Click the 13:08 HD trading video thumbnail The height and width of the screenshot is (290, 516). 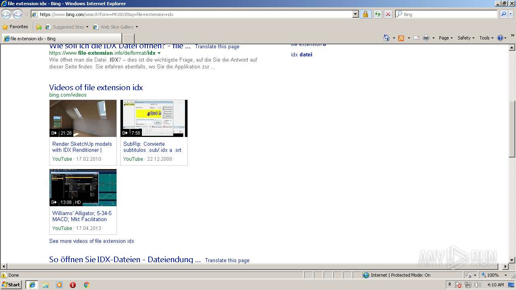[x=83, y=188]
